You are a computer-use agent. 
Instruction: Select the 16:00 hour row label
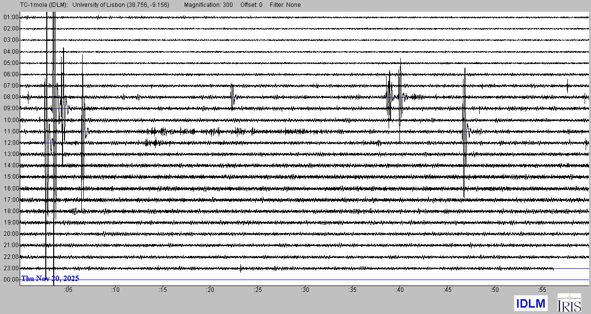click(x=10, y=188)
